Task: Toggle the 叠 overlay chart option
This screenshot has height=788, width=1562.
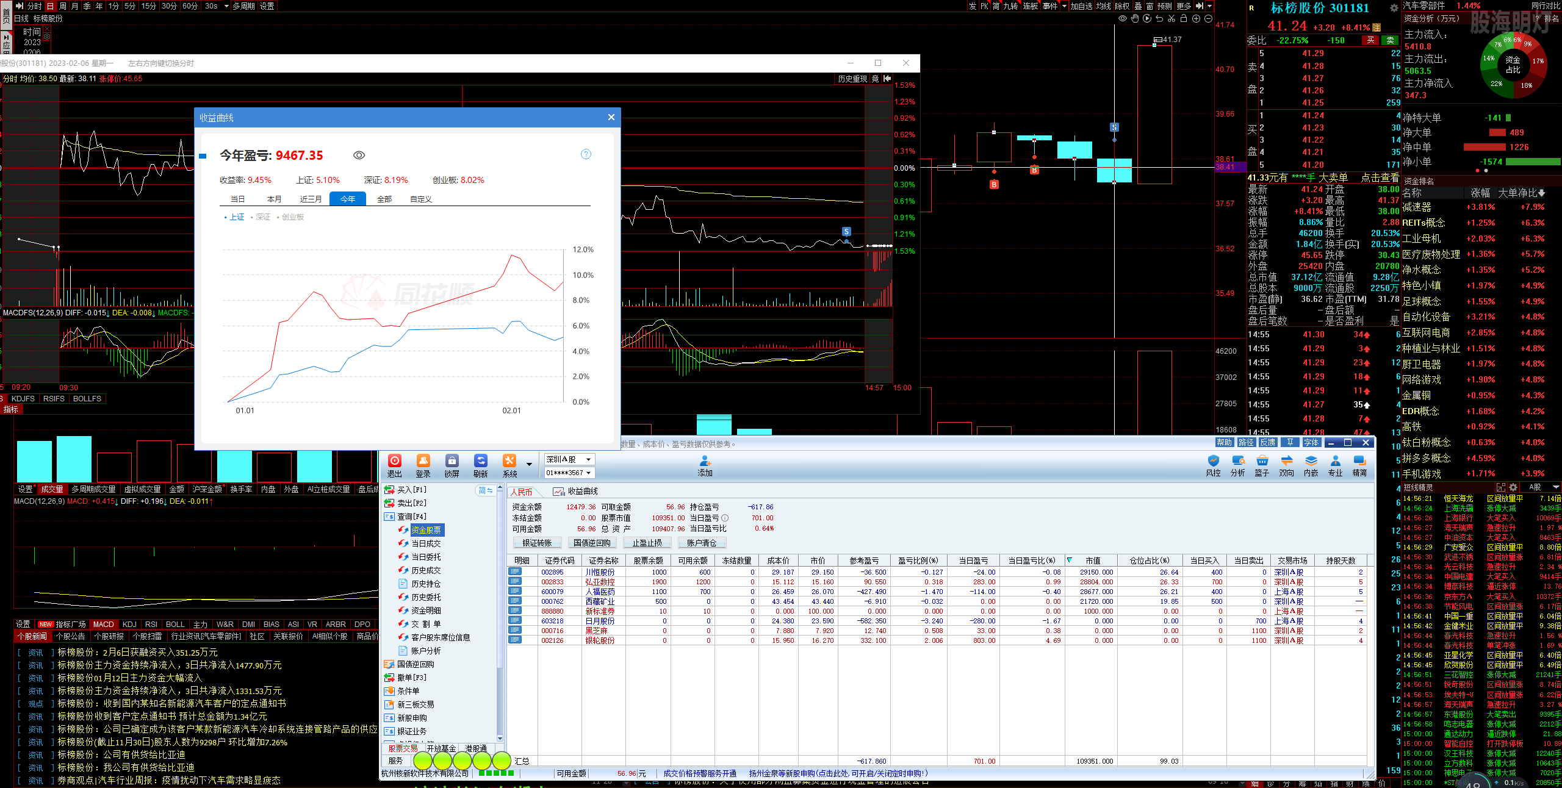Action: (1138, 6)
